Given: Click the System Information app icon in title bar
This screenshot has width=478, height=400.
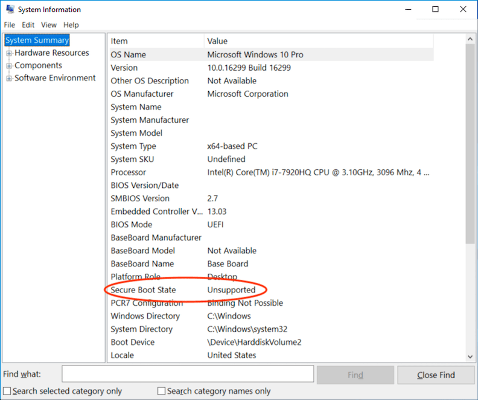Looking at the screenshot, I should (10, 10).
